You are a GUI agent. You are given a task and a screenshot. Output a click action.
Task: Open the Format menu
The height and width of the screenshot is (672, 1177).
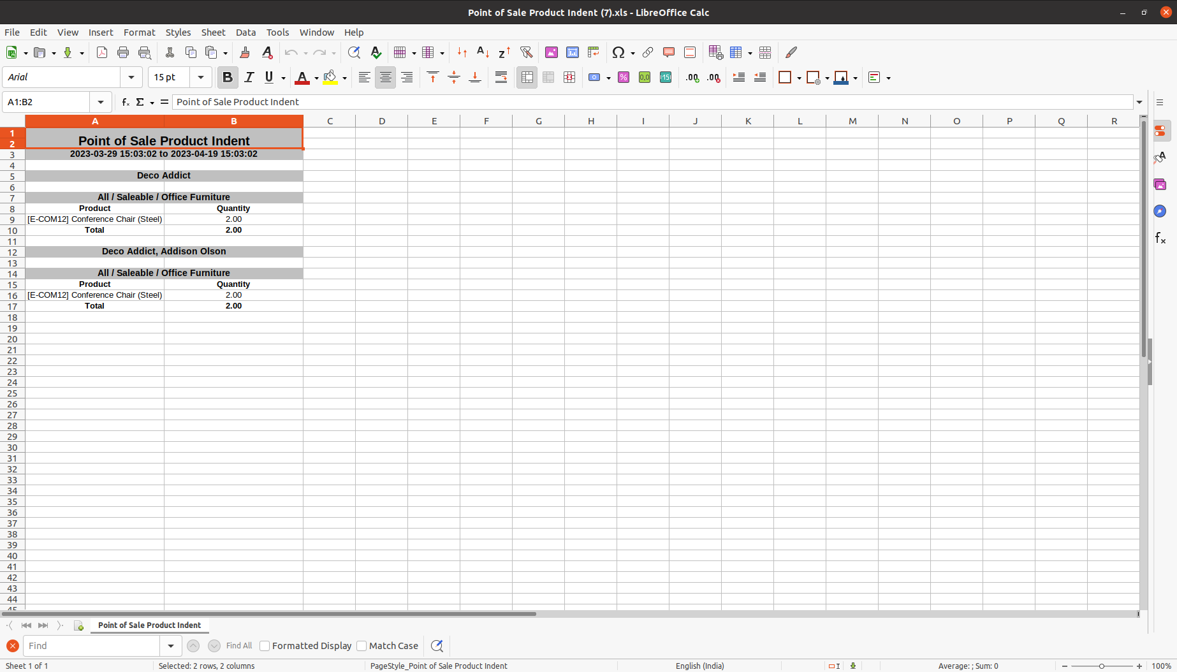tap(139, 33)
